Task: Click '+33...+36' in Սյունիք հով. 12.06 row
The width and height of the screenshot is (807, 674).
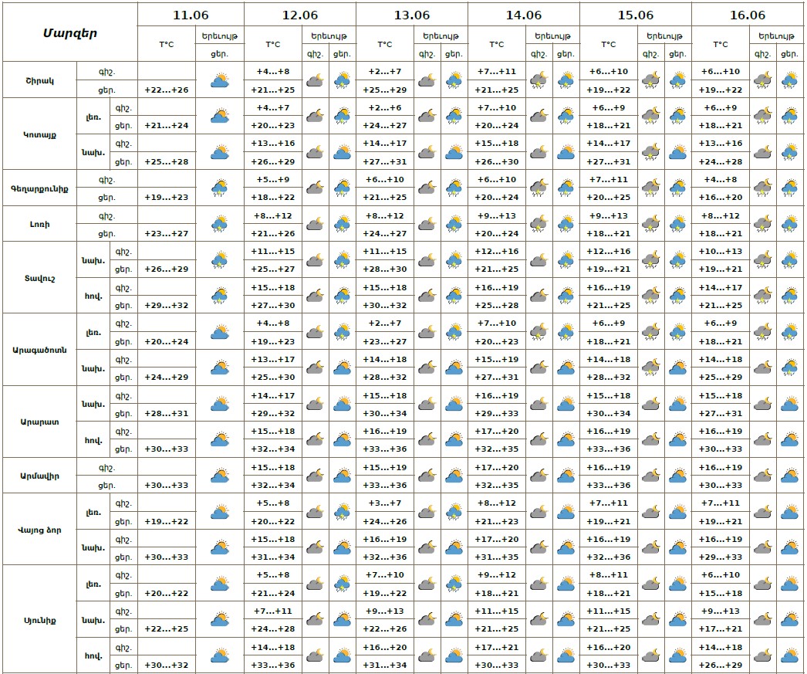Action: tap(273, 665)
